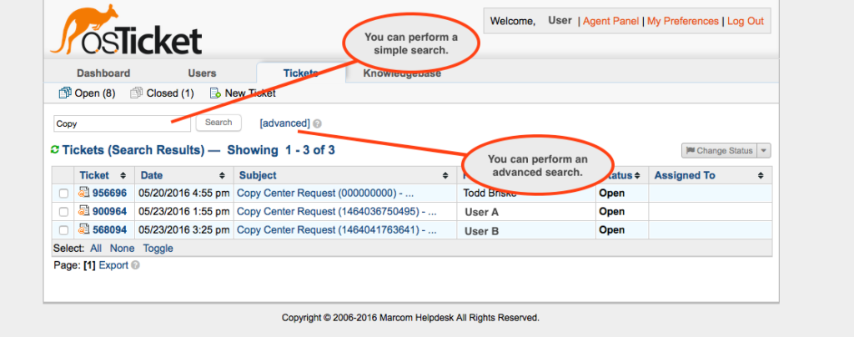
Task: Click ticket source icon for ticket 900964
Action: [x=84, y=211]
